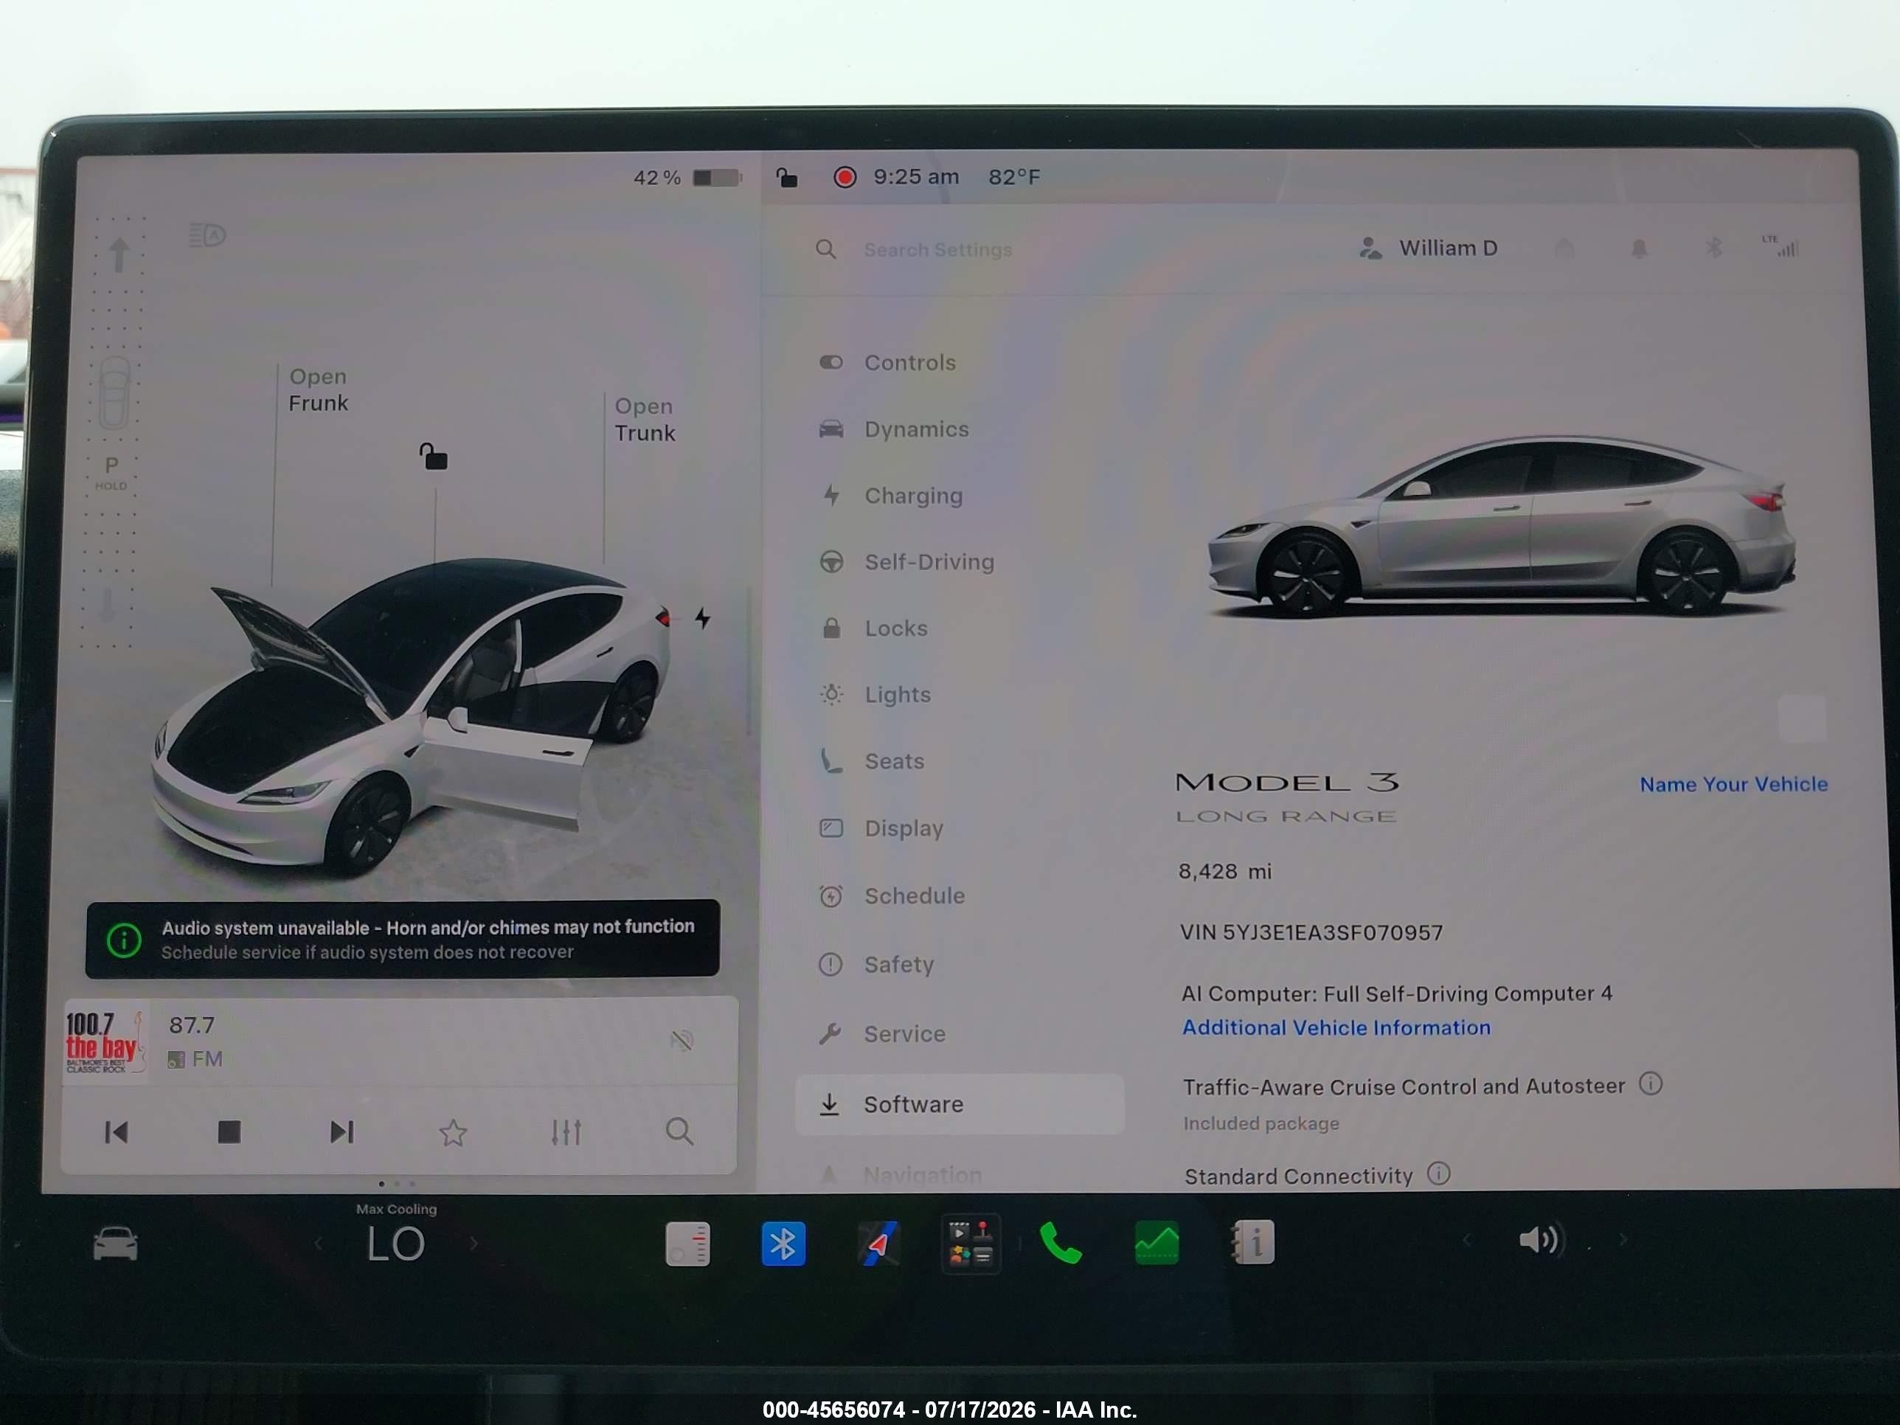Show info for Traffic-Aware Cruise Control
The height and width of the screenshot is (1425, 1900).
click(1650, 1084)
